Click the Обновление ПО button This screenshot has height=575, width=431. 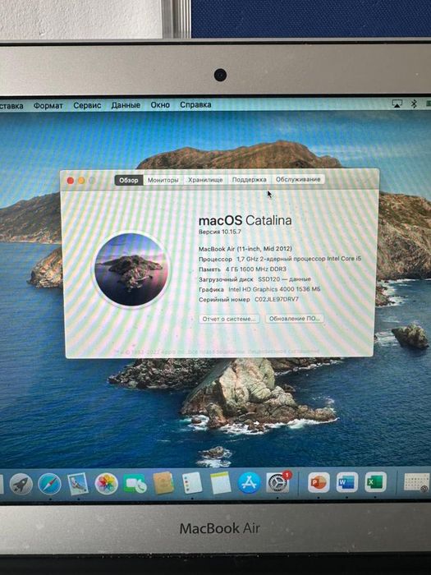[x=295, y=319]
